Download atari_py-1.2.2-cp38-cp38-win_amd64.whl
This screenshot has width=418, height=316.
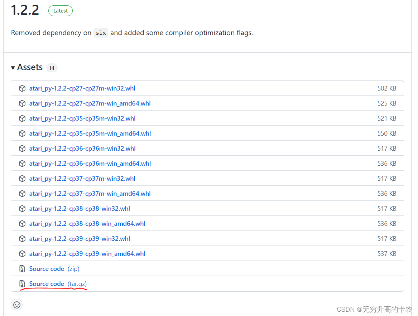(x=87, y=224)
